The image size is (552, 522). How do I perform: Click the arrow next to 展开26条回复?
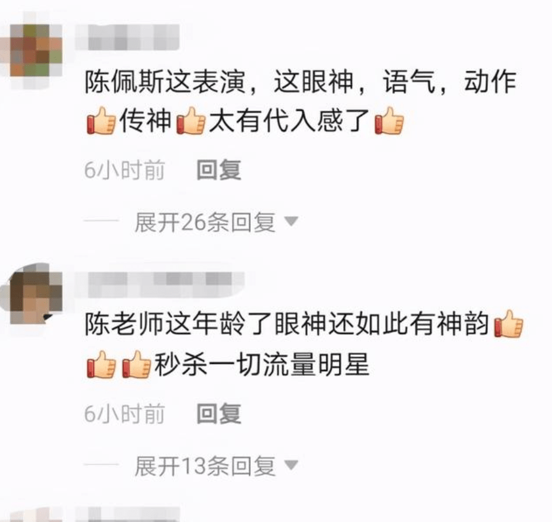pyautogui.click(x=291, y=221)
